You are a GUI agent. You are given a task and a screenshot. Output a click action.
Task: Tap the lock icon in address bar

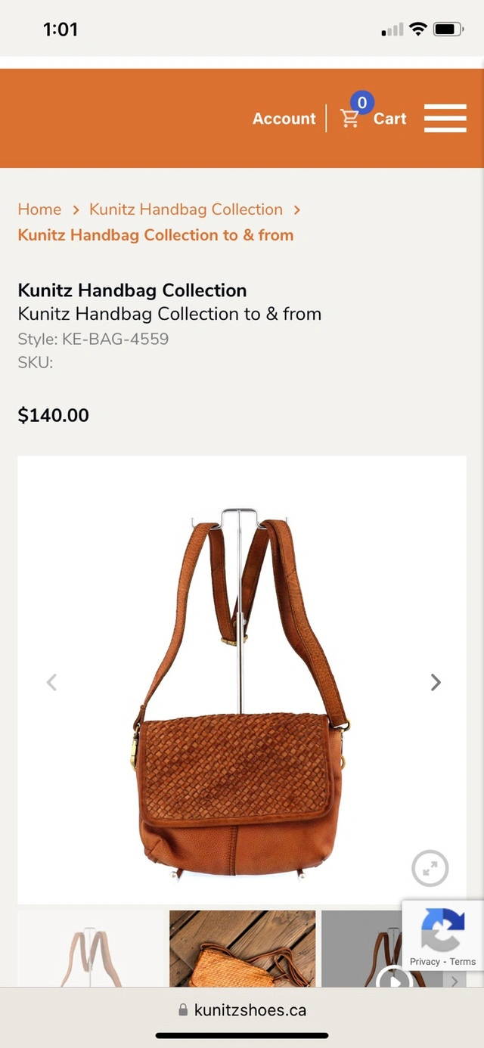coord(183,1010)
